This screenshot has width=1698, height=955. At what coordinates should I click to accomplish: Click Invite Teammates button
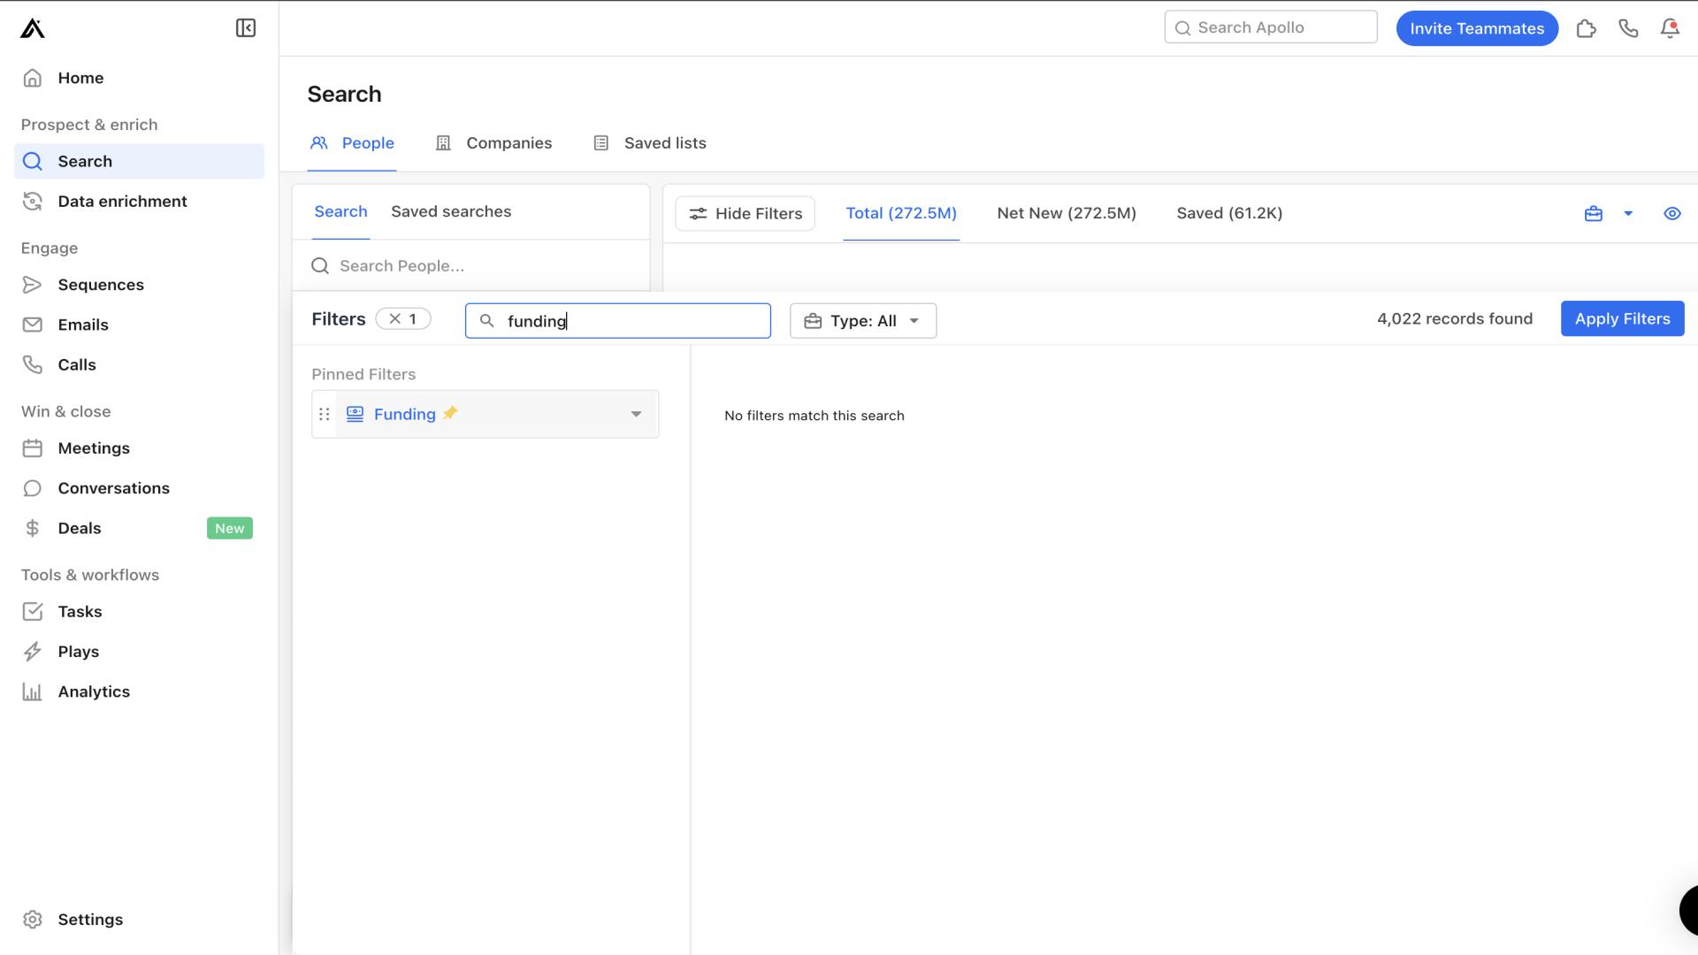click(1477, 28)
